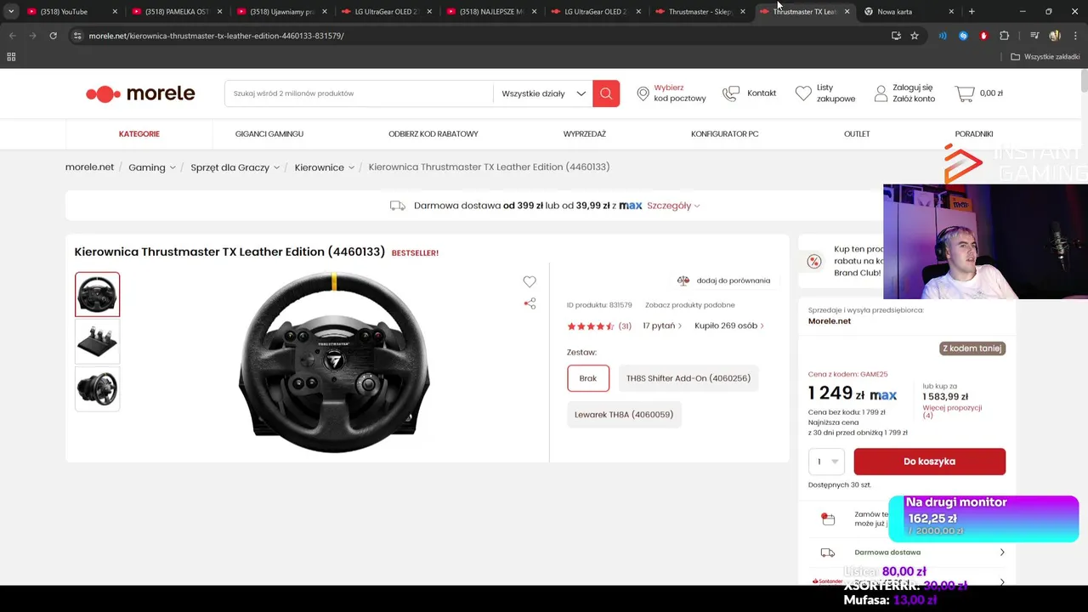Click the compare scale icon

pos(683,280)
